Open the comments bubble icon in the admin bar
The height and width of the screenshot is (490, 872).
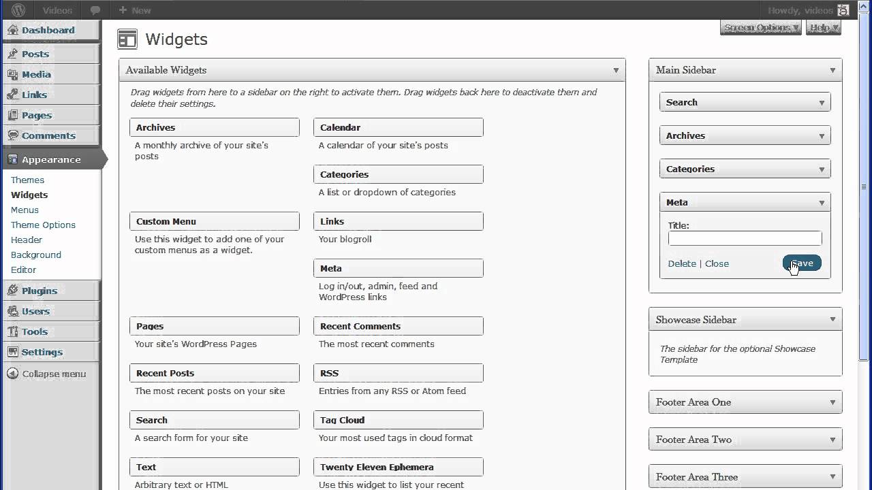[96, 10]
